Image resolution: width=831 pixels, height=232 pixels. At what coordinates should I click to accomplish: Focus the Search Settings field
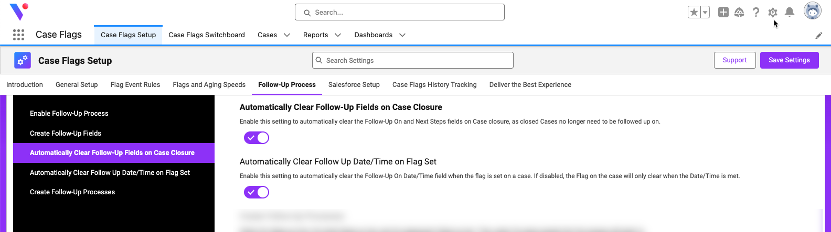click(x=413, y=60)
